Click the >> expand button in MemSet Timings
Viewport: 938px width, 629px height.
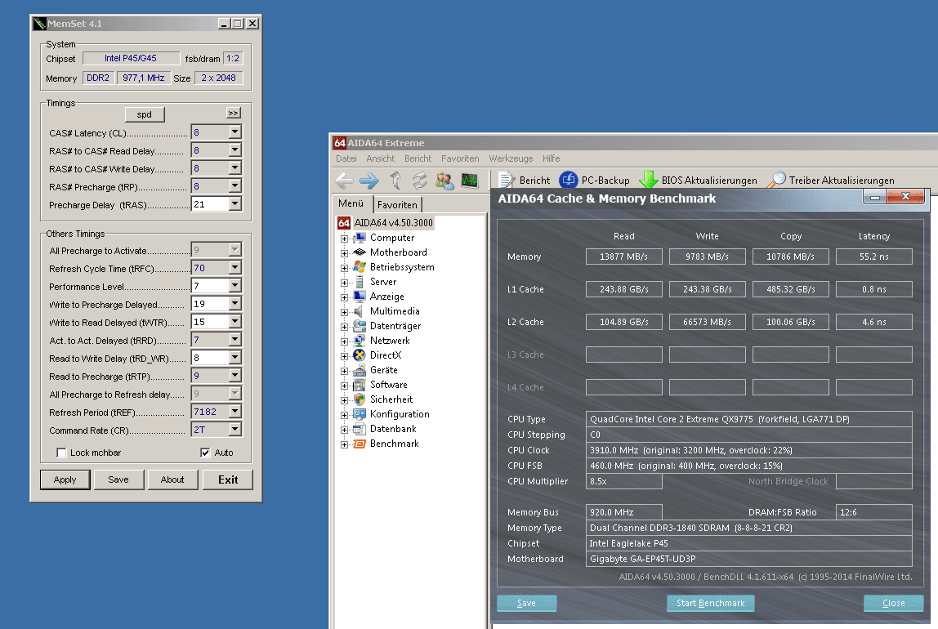tap(234, 113)
